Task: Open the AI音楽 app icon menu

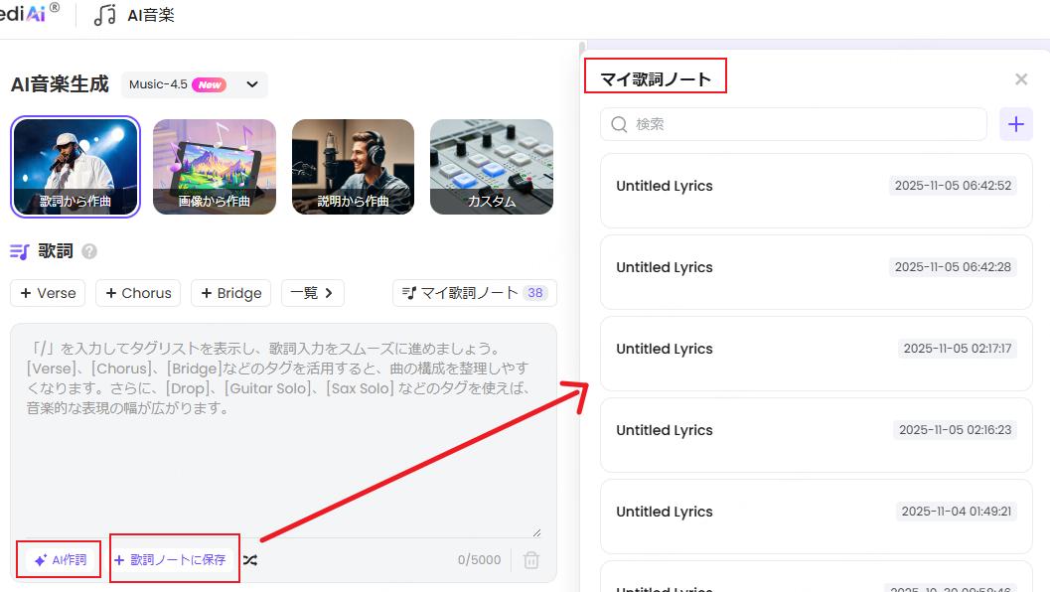Action: click(106, 14)
